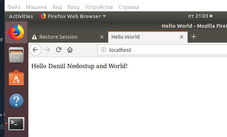Open the Ввод menu
This screenshot has width=227, height=137.
(73, 7)
